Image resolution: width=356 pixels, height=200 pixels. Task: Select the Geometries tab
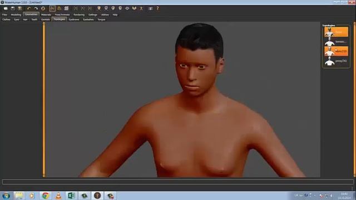[x=31, y=14]
